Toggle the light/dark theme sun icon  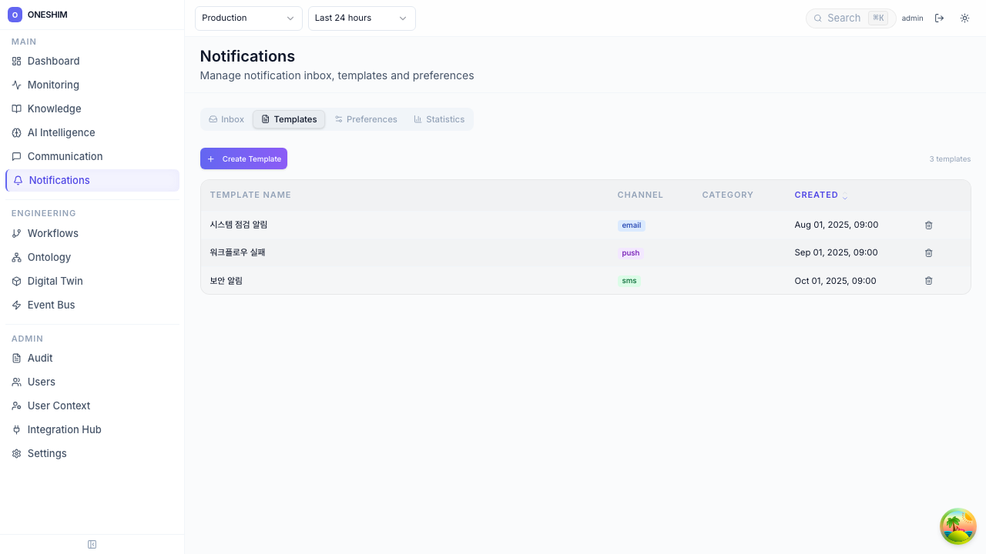tap(964, 18)
